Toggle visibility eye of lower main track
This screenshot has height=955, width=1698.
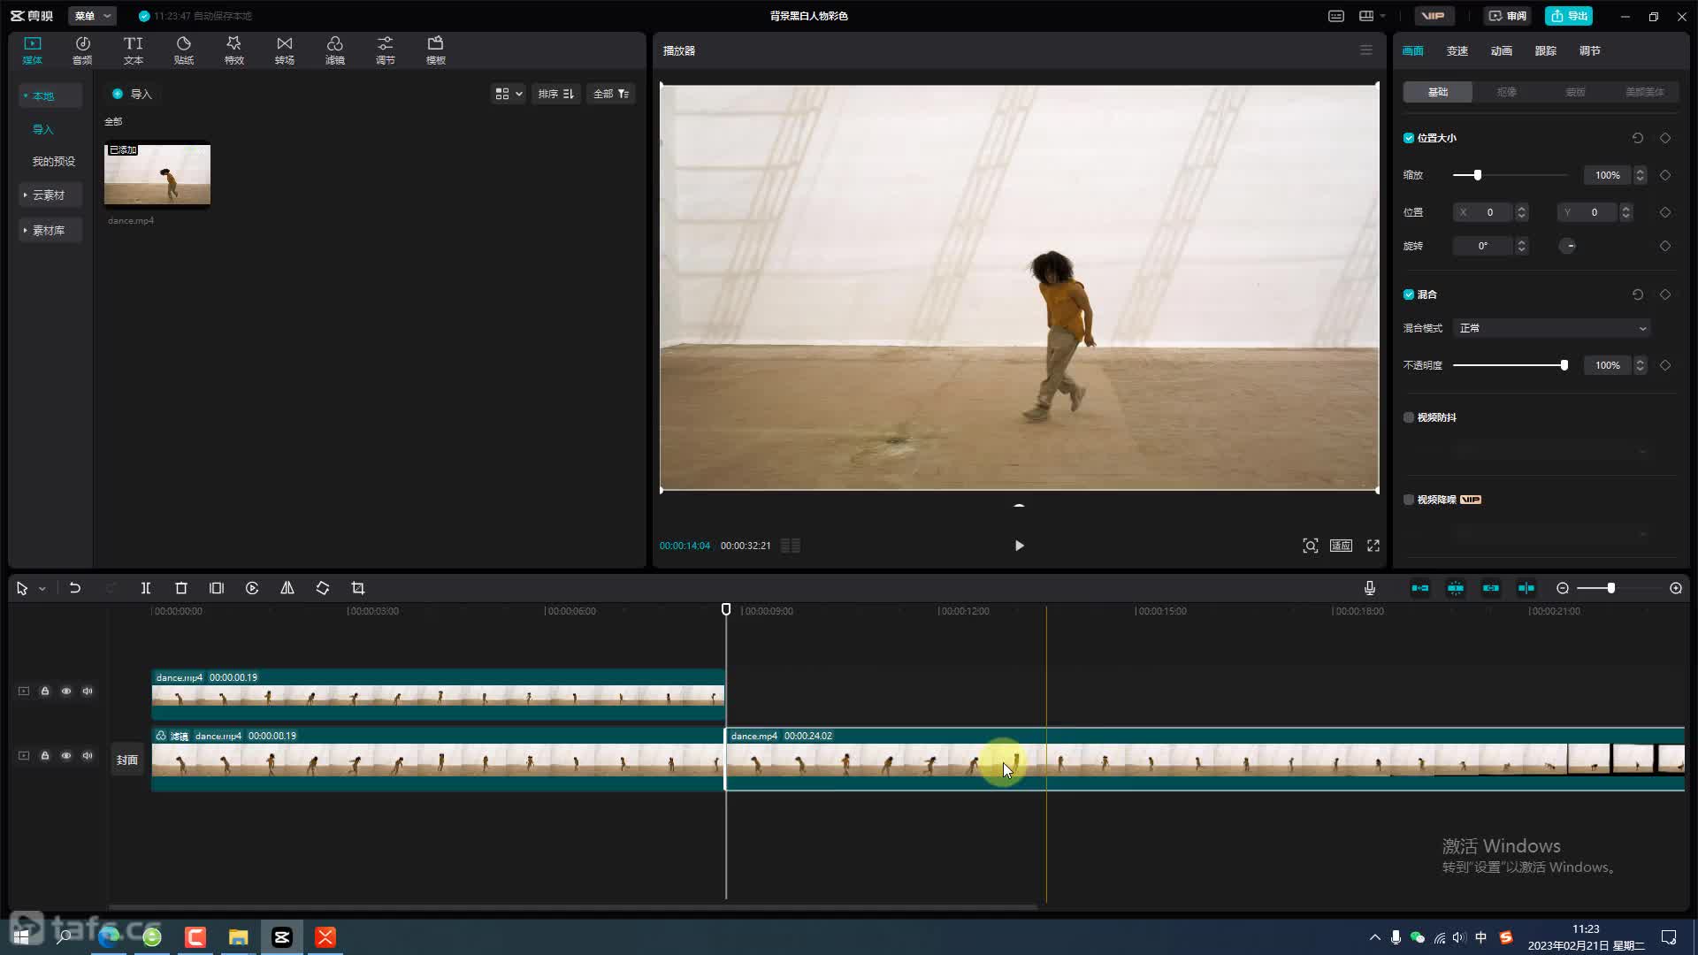pyautogui.click(x=66, y=756)
